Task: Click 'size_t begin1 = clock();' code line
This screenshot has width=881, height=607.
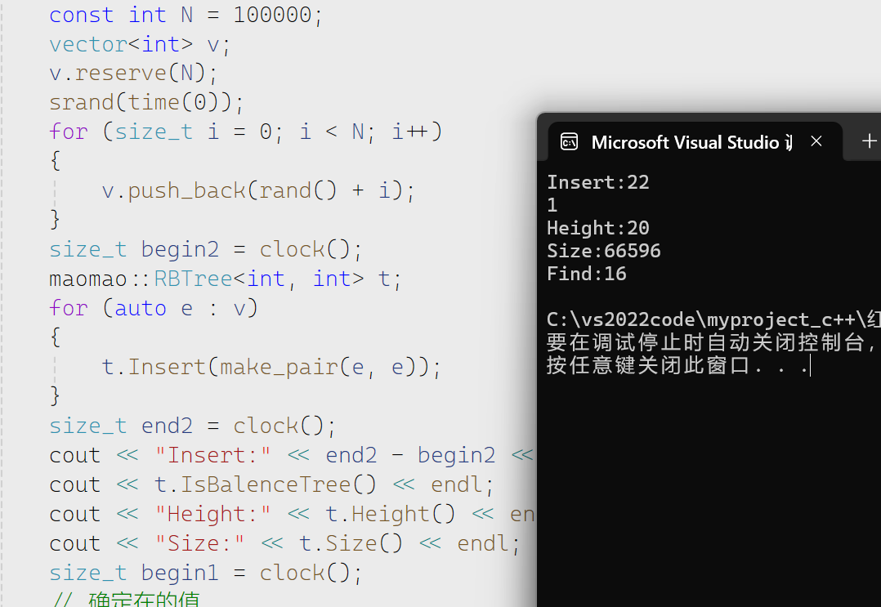Action: click(x=206, y=574)
